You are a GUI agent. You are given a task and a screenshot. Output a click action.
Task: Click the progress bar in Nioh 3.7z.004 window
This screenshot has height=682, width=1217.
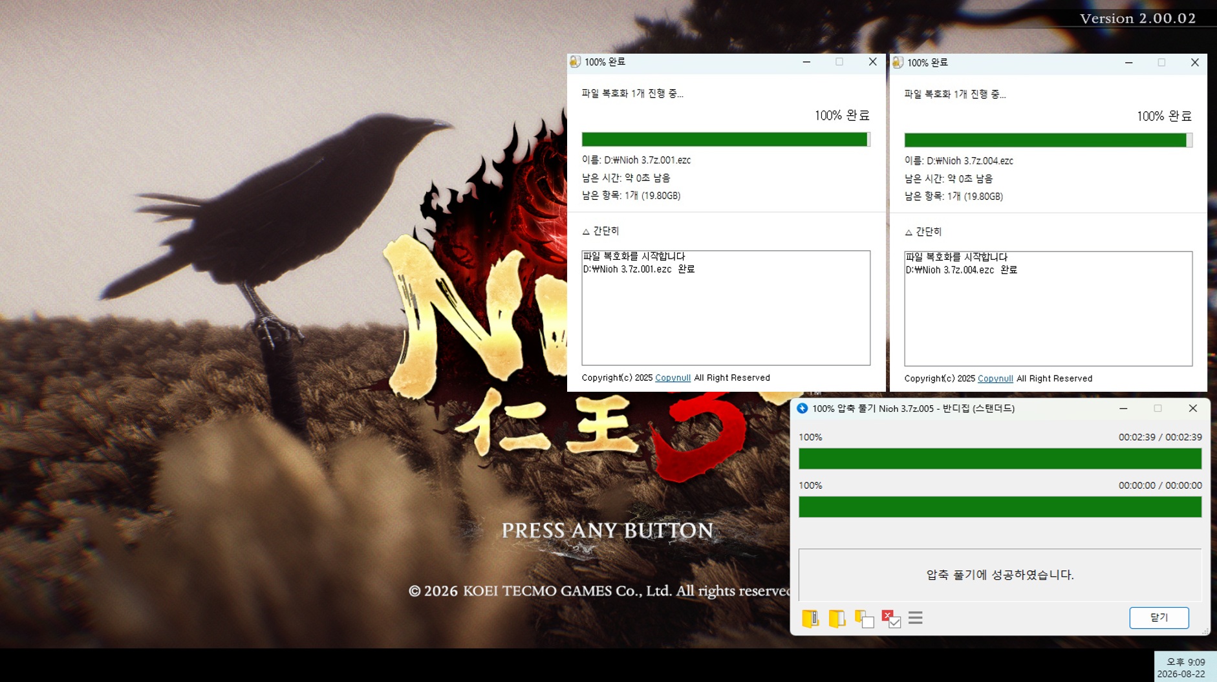click(1048, 140)
